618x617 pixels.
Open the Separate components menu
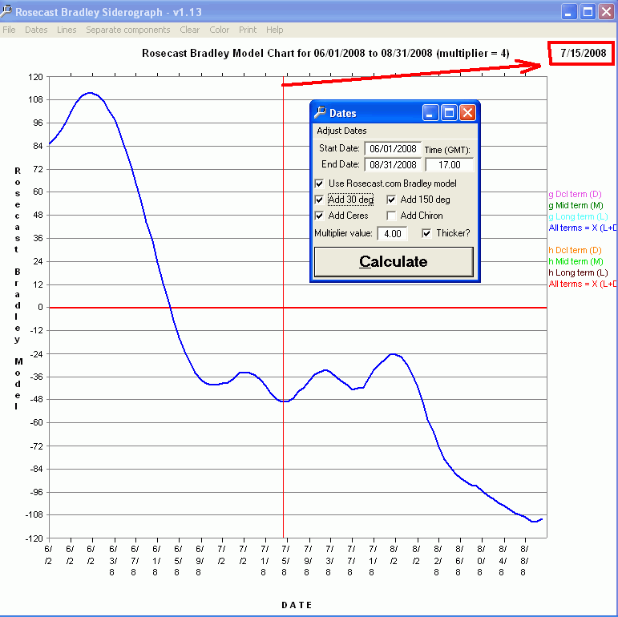(128, 30)
